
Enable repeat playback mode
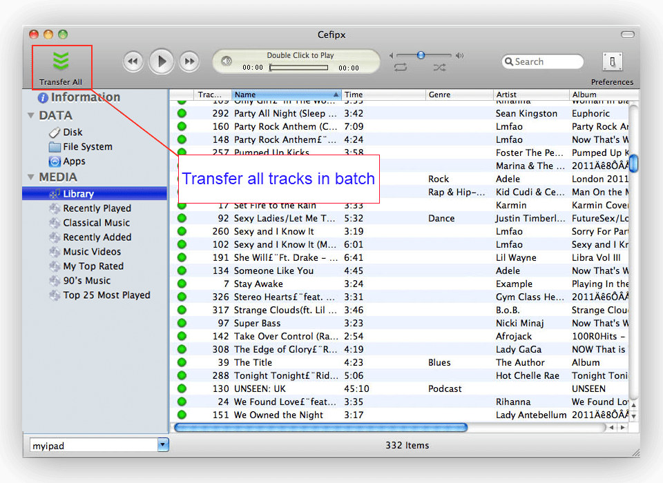[399, 68]
